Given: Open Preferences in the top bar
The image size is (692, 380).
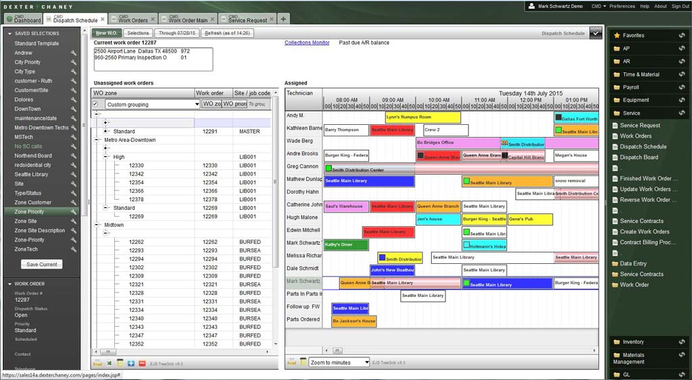Looking at the screenshot, I should (x=622, y=6).
